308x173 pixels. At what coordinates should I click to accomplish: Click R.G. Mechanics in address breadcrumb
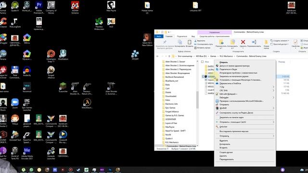[226, 56]
